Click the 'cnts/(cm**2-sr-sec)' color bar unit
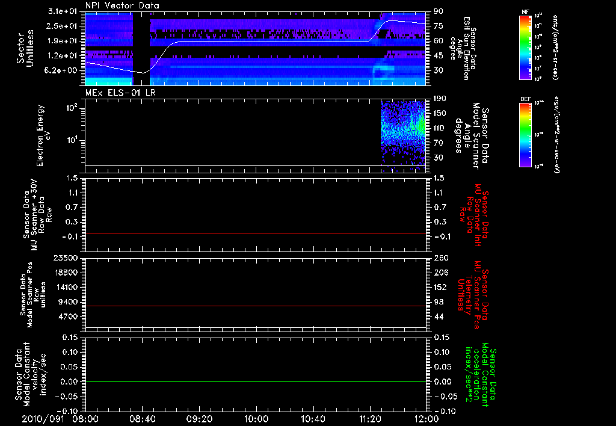 555,47
